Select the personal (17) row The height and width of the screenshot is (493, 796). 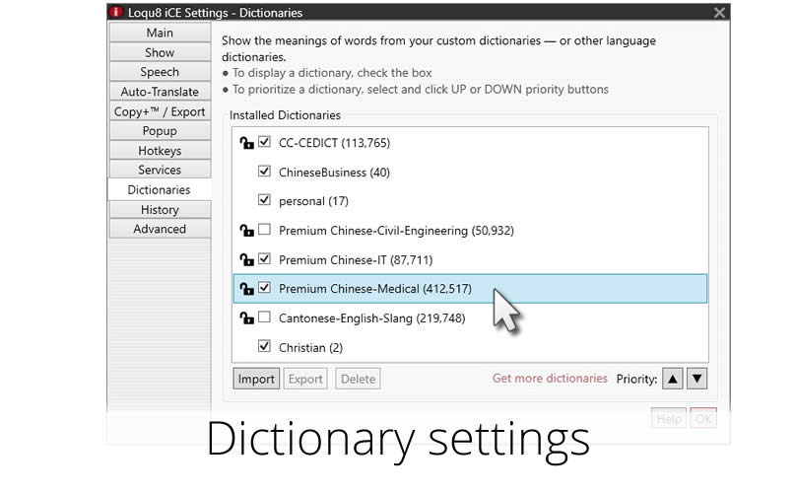(x=470, y=201)
